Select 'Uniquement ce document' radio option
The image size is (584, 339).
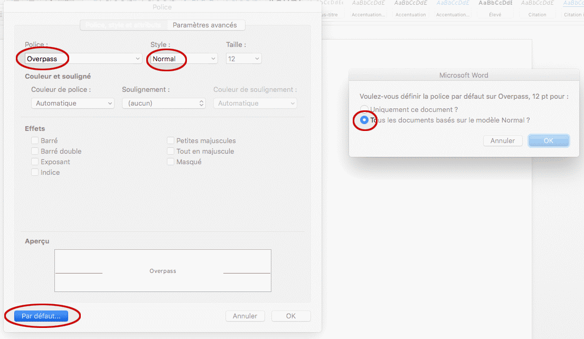coord(364,109)
